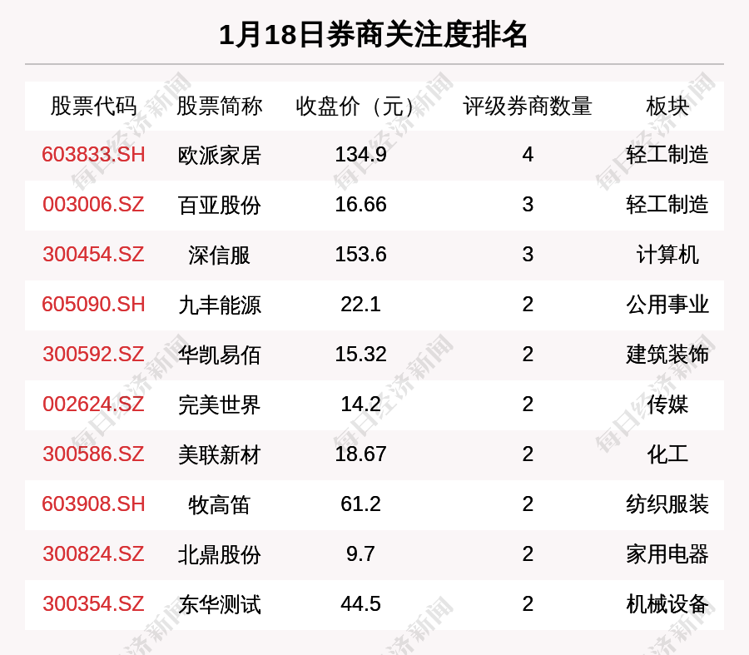Click sector 建筑装饰

click(667, 354)
